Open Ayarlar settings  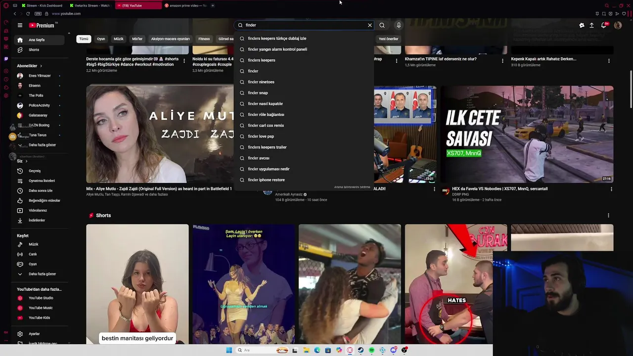[40, 334]
